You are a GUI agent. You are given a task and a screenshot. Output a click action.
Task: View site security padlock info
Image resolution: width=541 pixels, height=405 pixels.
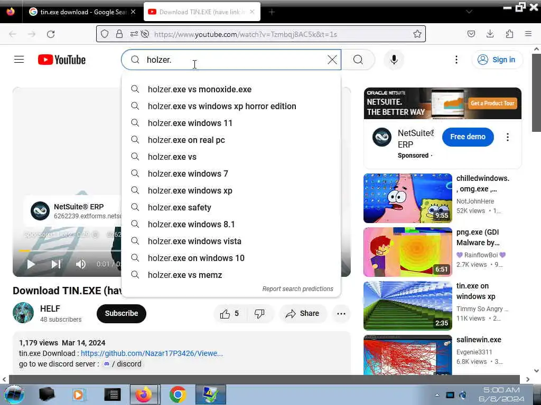119,34
